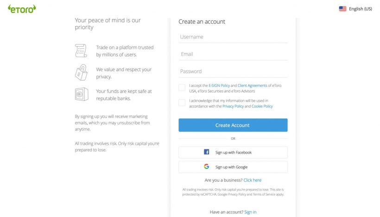Click the Username field
This screenshot has height=217, width=380.
click(x=233, y=37)
